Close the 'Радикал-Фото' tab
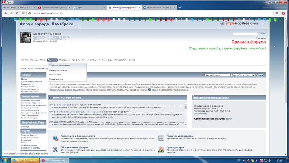The image size is (289, 163). click(174, 8)
